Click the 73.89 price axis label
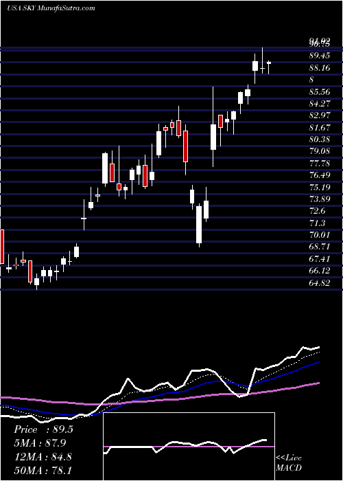Image resolution: width=343 pixels, height=481 pixels. [319, 199]
